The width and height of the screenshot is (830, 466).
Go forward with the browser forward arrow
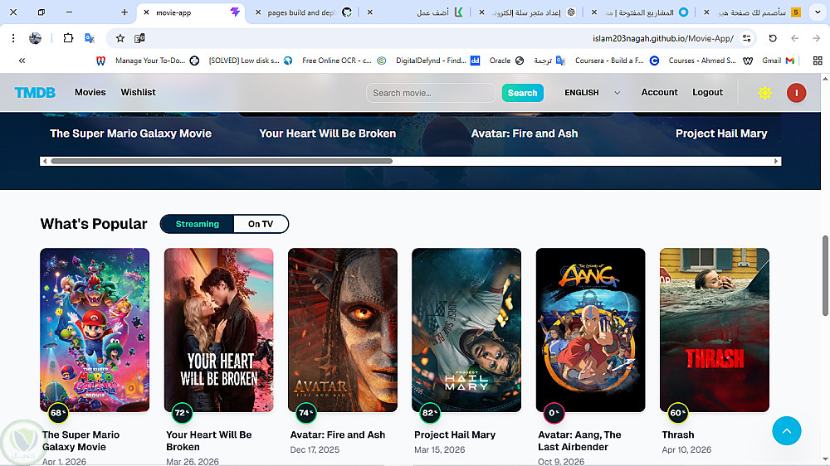(x=816, y=38)
